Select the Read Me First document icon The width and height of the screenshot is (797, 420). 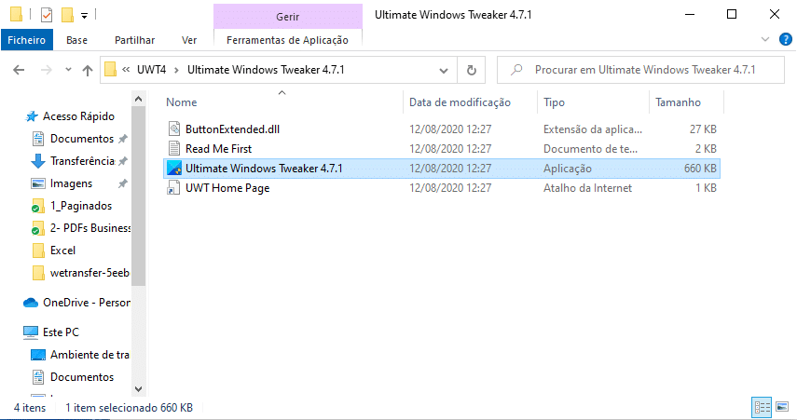click(x=173, y=148)
